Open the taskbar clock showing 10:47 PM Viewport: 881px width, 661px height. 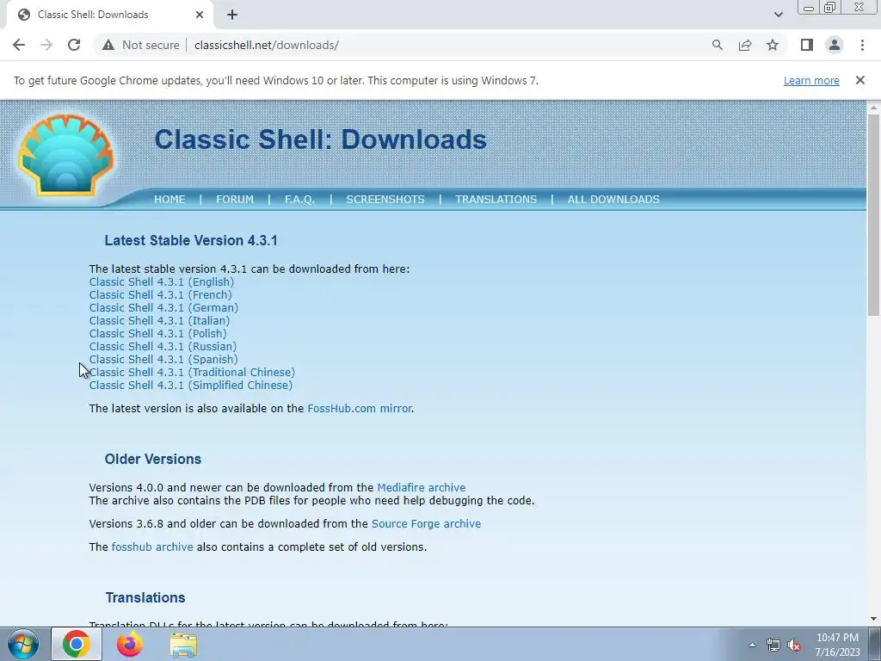837,645
